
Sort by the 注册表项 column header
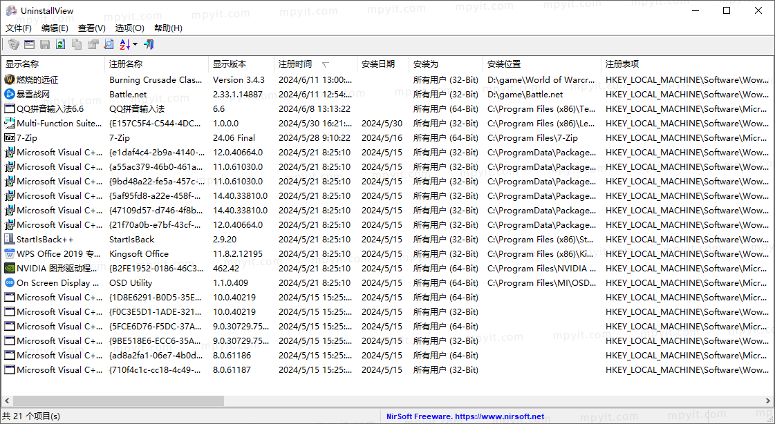pyautogui.click(x=687, y=64)
